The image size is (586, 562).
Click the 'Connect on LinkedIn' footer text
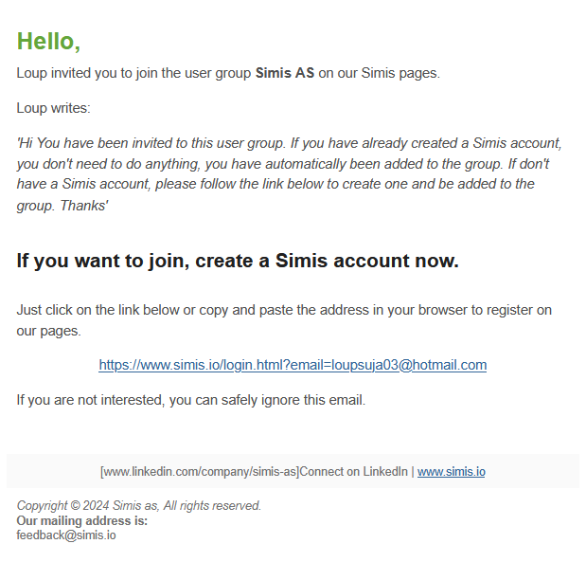click(353, 471)
